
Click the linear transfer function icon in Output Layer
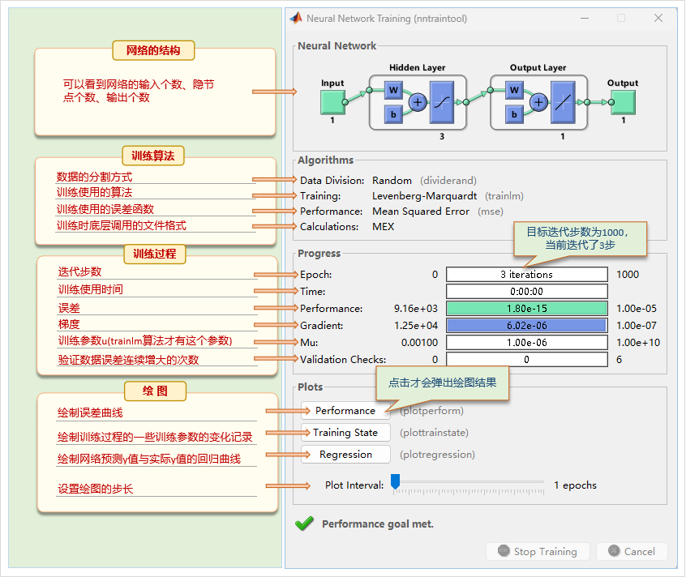coord(563,102)
